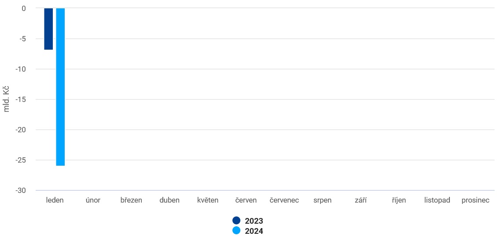Viewport: 497px width, 236px height.
Task: Click the light blue 2024 legend dot
Action: click(x=236, y=231)
